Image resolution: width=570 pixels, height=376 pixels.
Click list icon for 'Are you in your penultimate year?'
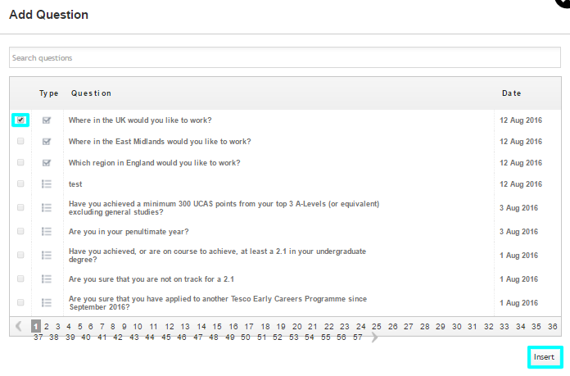point(47,232)
